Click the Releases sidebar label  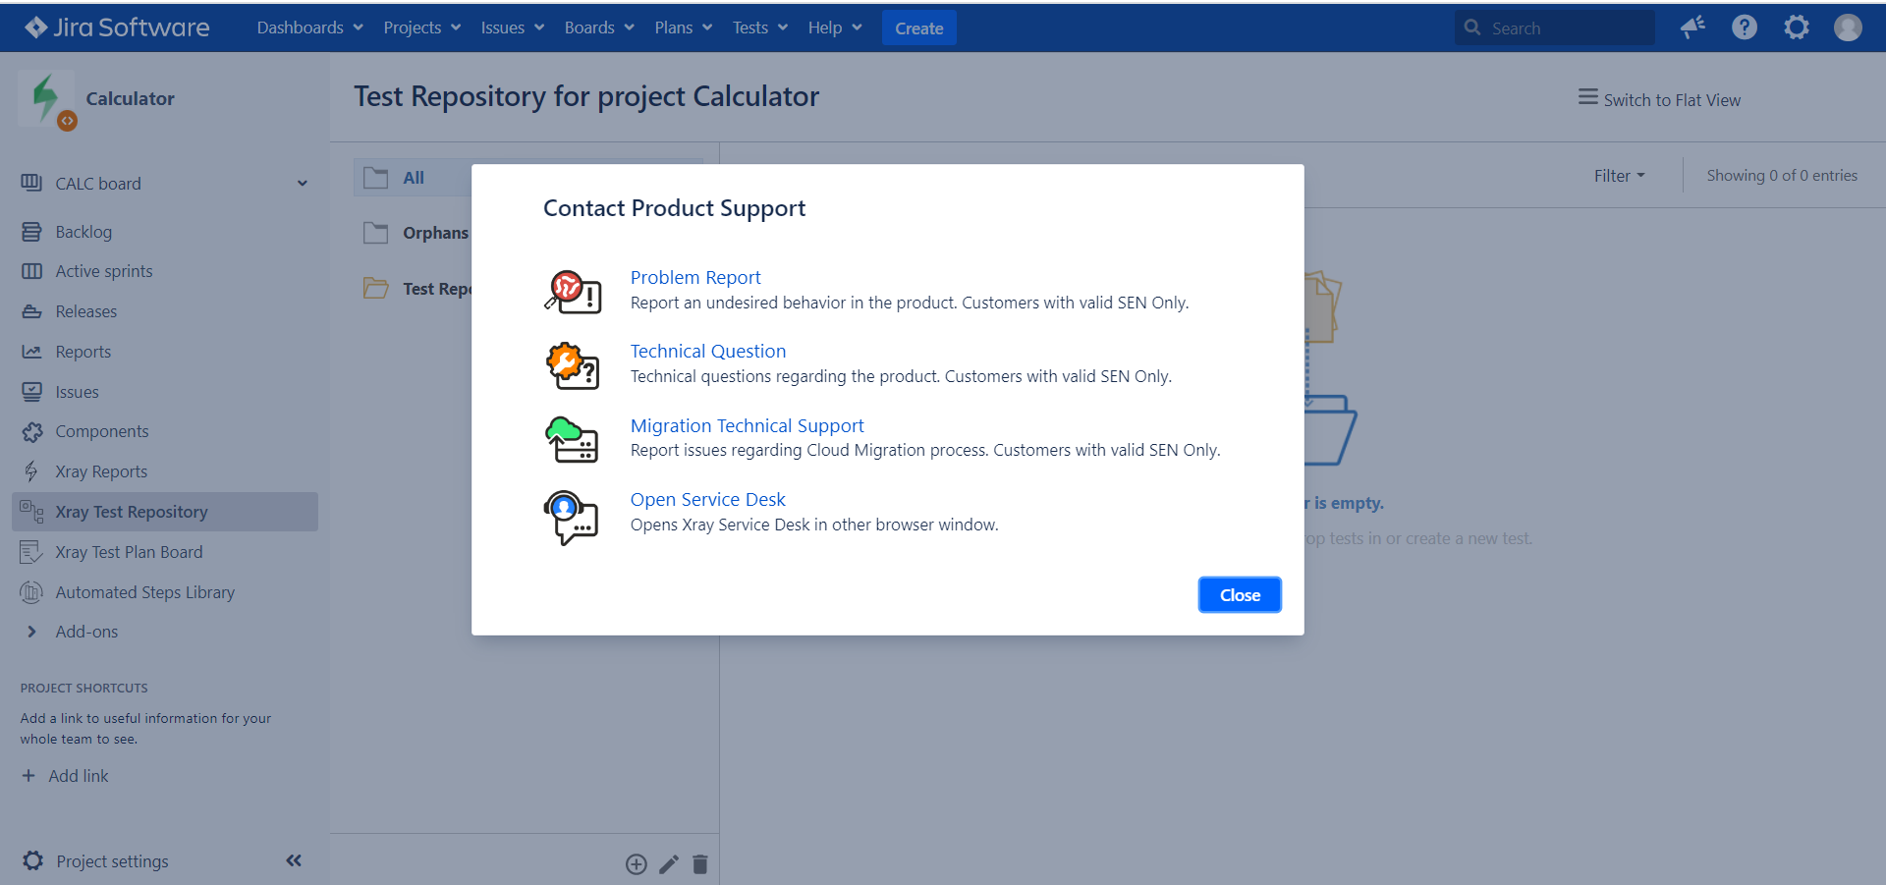(86, 311)
